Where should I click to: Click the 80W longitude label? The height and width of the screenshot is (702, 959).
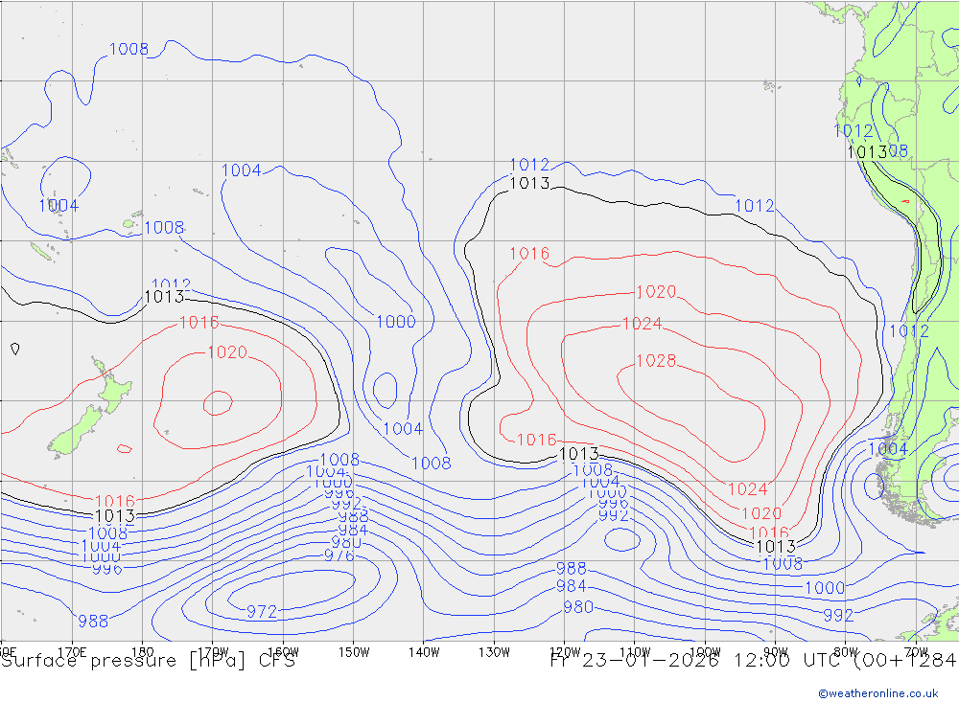click(x=846, y=652)
